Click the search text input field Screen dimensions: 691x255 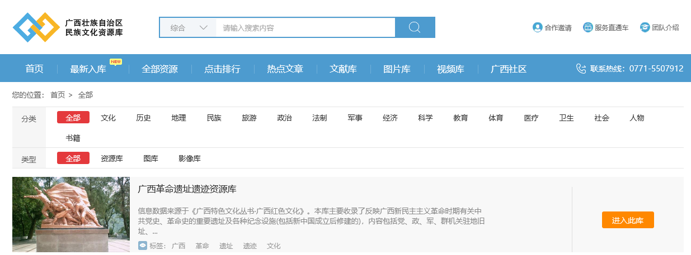point(305,27)
